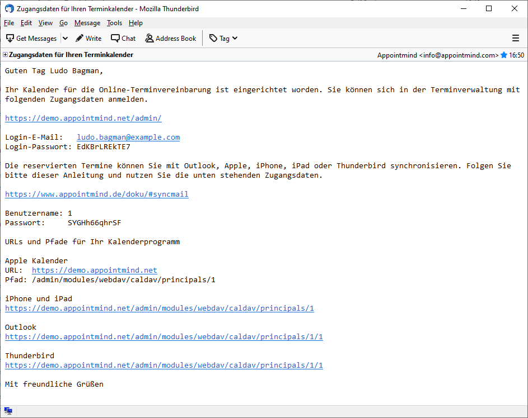Click the password text SYGHh66qhrSF
Image resolution: width=528 pixels, height=418 pixels.
pos(94,223)
